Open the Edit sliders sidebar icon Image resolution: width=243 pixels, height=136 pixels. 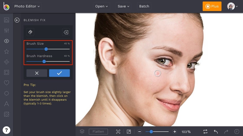pyautogui.click(x=6, y=31)
